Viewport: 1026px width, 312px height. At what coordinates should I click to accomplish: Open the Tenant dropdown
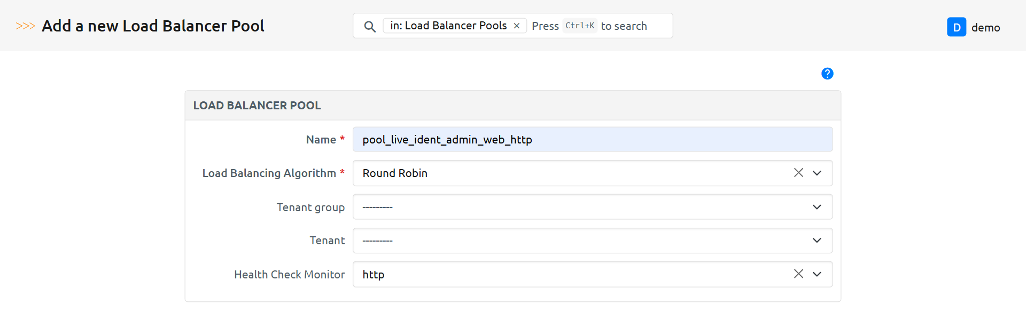(592, 241)
